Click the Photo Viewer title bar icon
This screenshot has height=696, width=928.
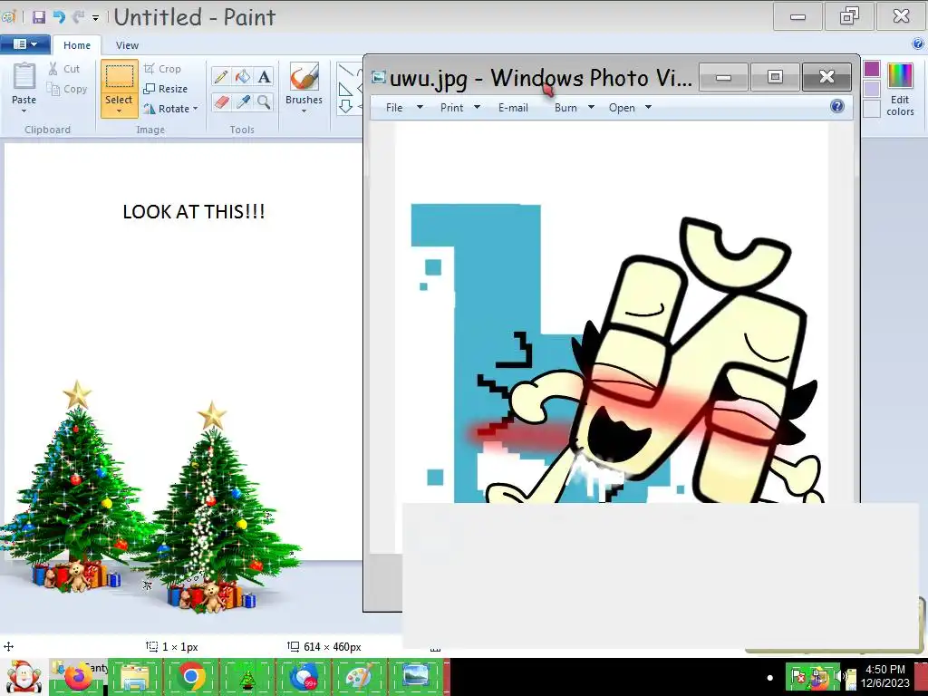pyautogui.click(x=379, y=78)
